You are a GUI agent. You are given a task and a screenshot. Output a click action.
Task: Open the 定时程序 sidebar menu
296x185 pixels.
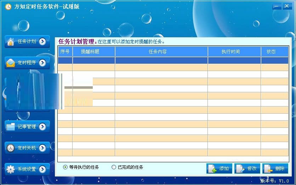[27, 63]
